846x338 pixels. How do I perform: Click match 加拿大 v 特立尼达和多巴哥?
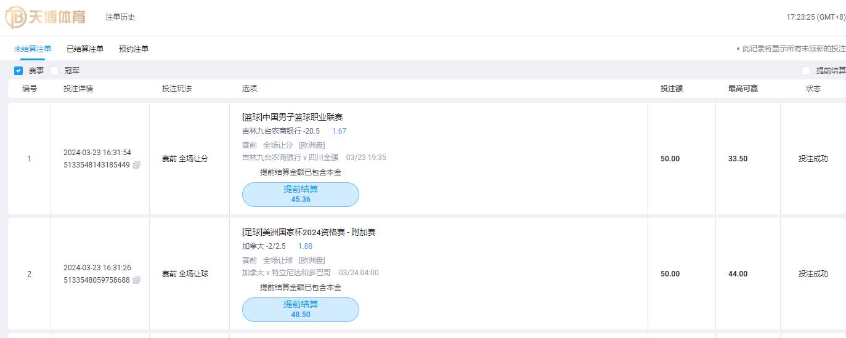287,273
